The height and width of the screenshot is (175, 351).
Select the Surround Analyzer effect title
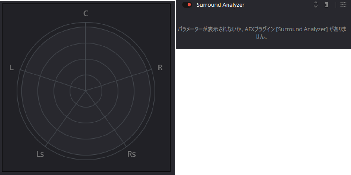[x=220, y=5]
